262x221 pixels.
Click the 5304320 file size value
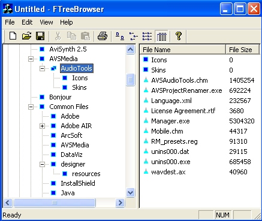242,121
